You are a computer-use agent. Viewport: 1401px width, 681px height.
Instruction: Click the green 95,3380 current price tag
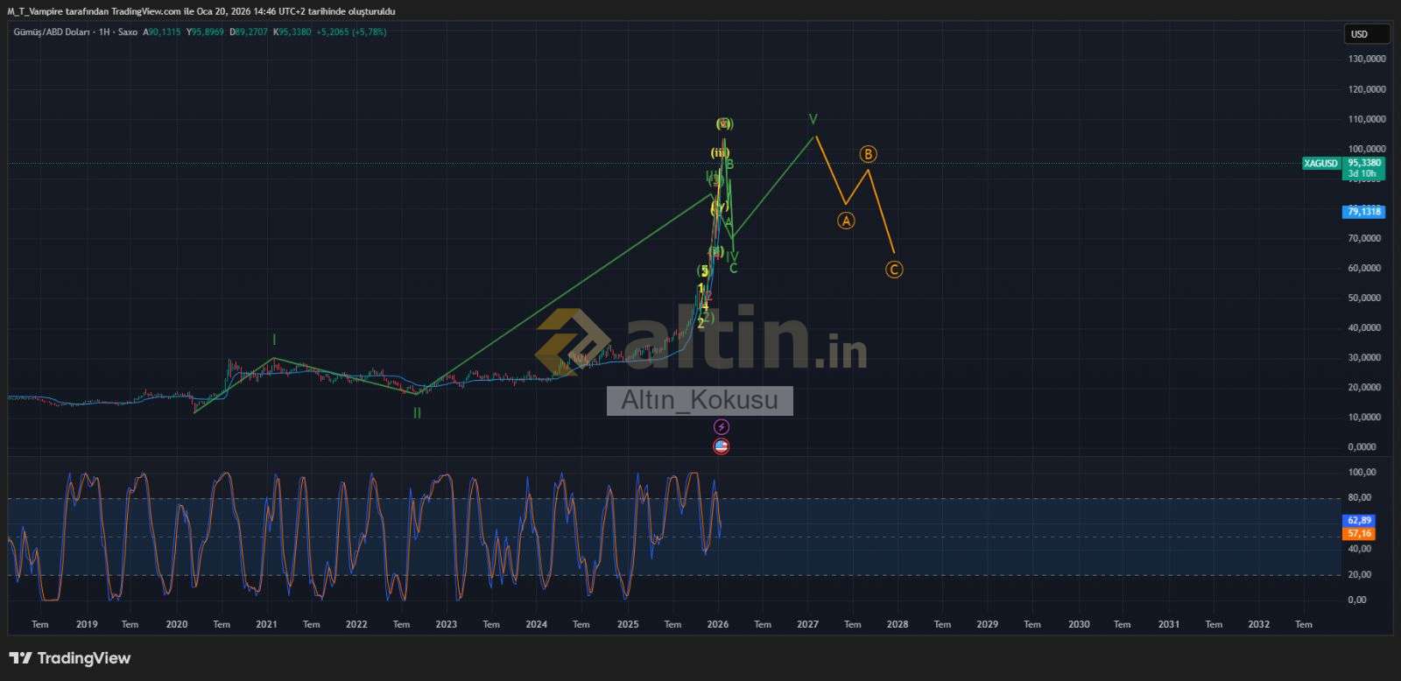tap(1363, 163)
